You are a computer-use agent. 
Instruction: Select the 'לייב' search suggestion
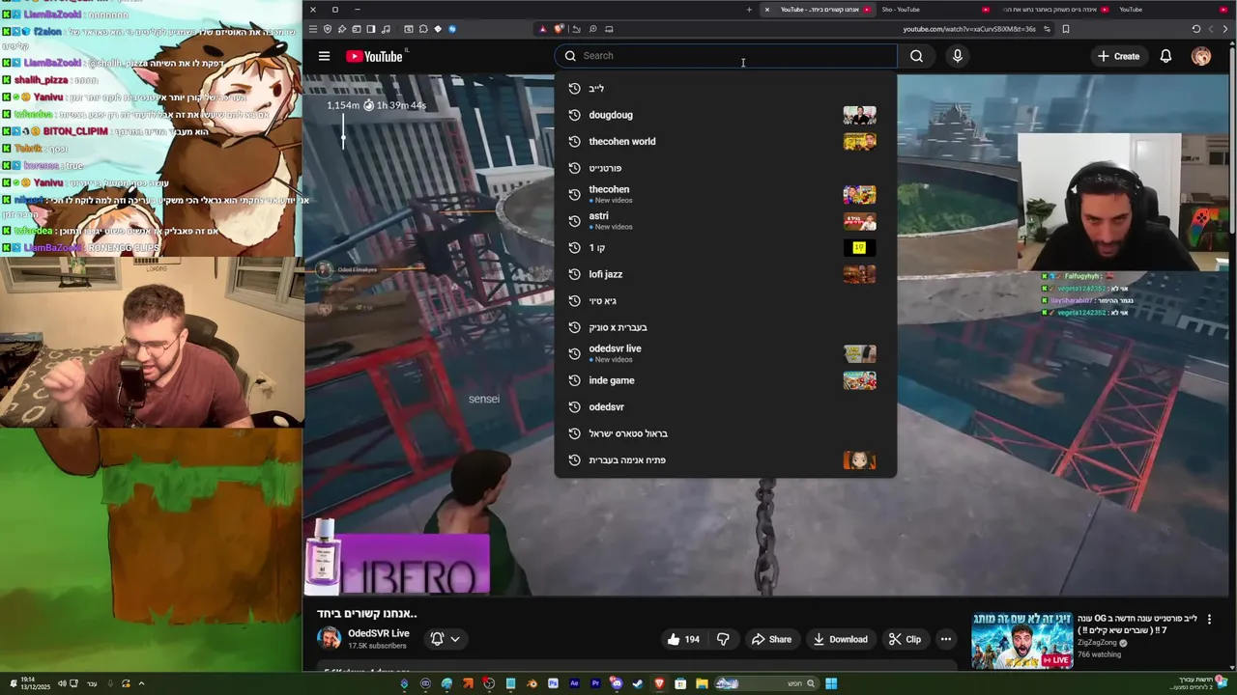pos(726,88)
